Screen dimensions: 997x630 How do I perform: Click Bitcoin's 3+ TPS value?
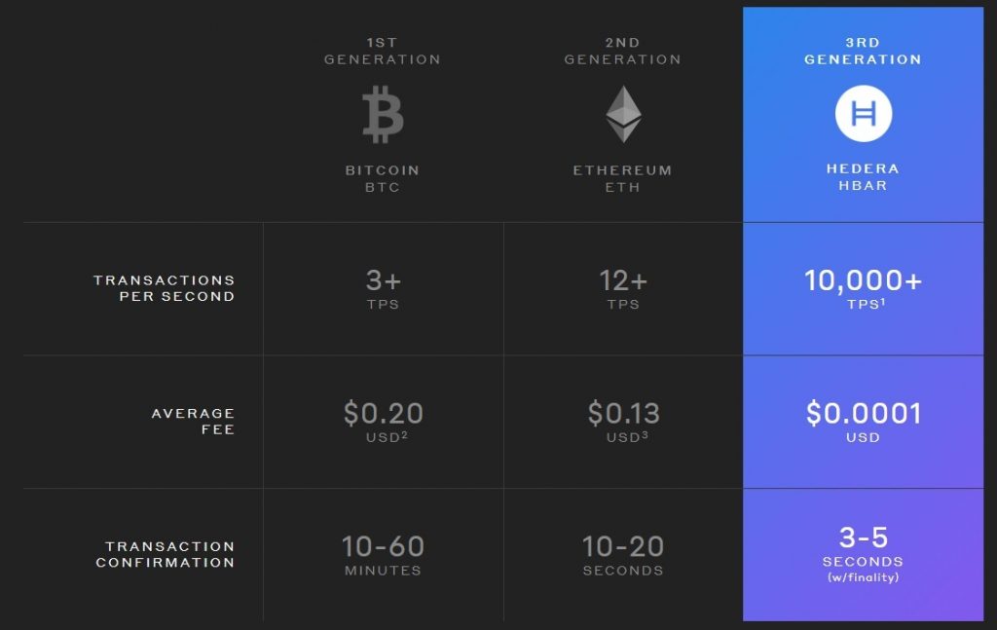[x=383, y=288]
